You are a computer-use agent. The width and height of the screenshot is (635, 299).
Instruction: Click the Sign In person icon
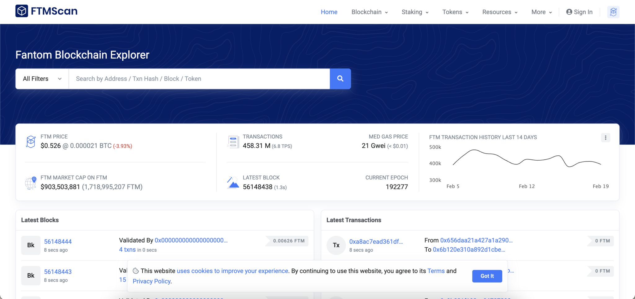pyautogui.click(x=569, y=12)
